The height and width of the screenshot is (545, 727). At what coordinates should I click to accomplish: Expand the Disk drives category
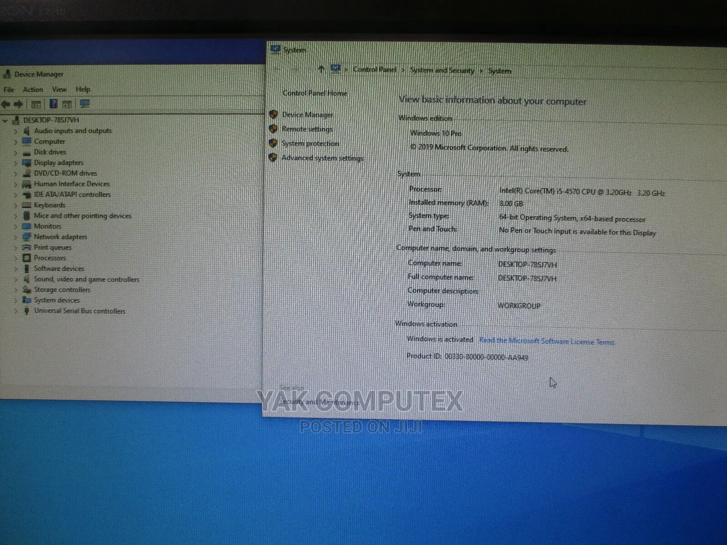click(x=15, y=153)
